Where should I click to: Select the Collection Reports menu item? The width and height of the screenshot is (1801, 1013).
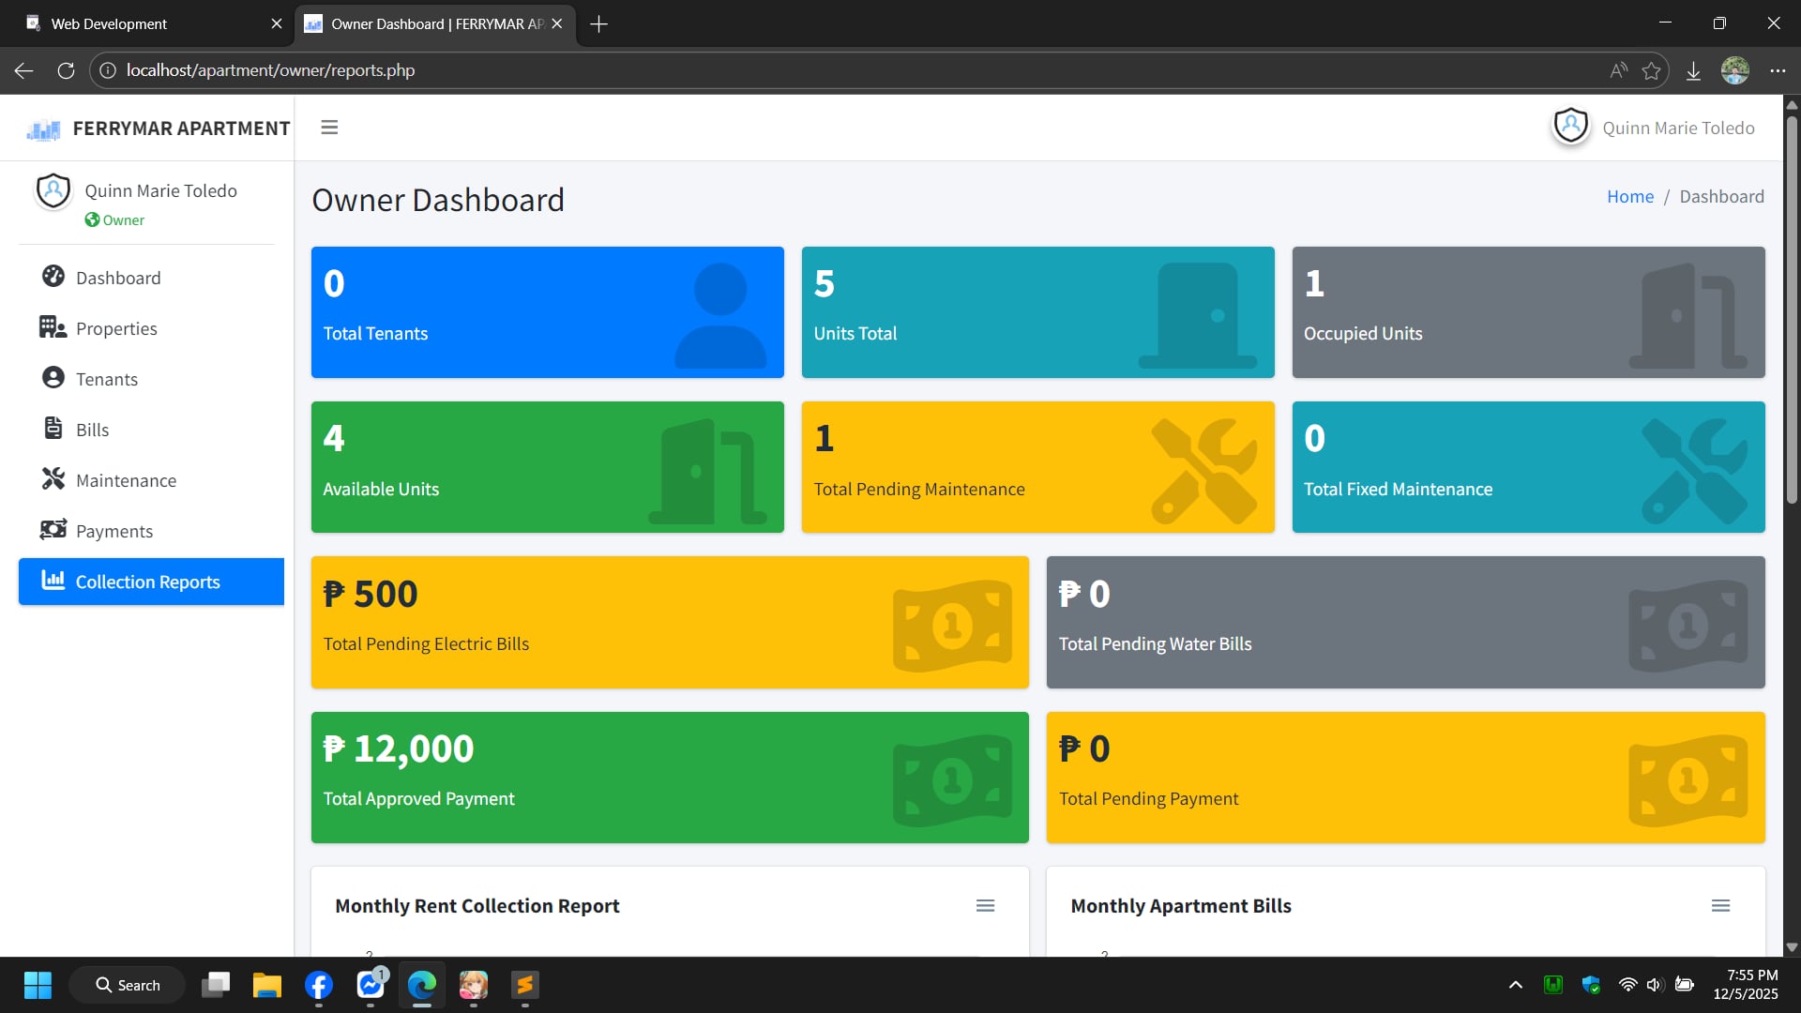151,582
